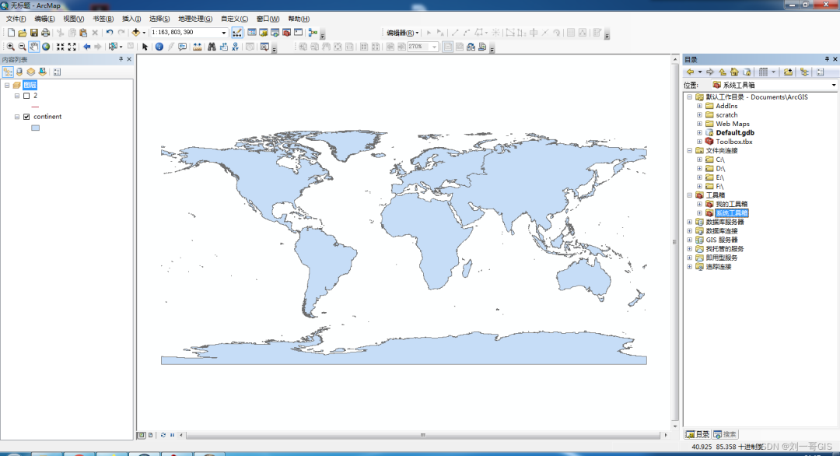Open the Find binoculars tool

212,47
